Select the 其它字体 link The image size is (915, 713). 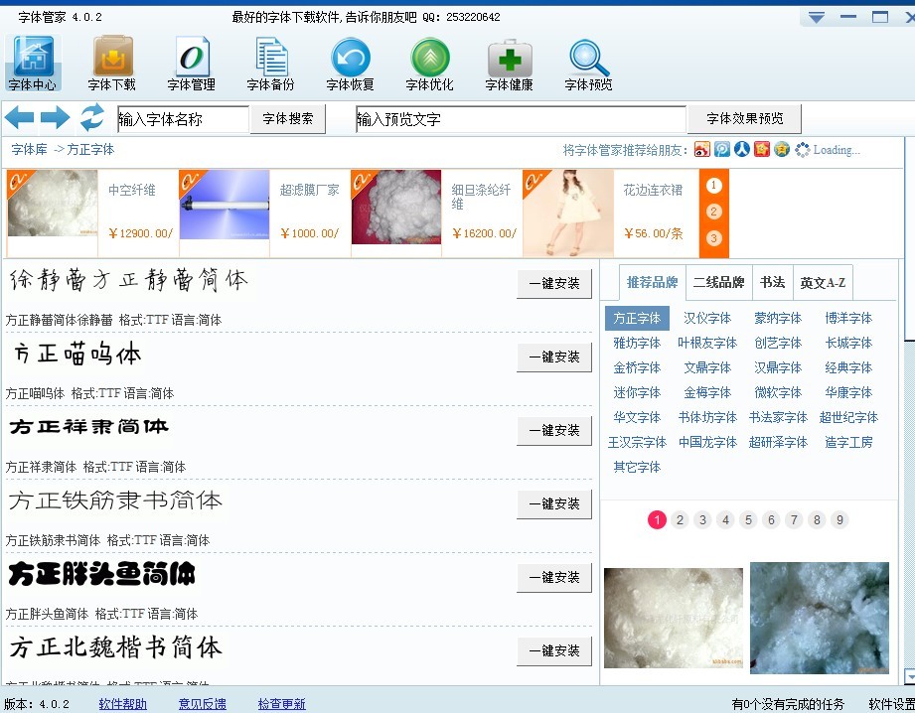click(637, 467)
